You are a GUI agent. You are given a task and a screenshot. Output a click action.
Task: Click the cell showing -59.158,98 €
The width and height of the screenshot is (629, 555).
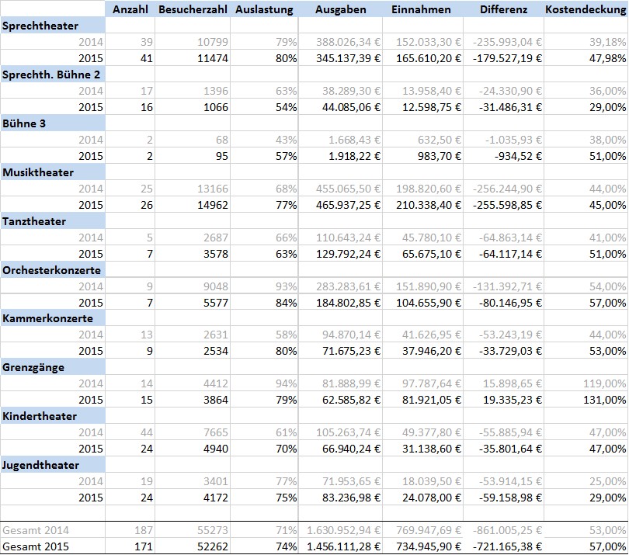503,498
